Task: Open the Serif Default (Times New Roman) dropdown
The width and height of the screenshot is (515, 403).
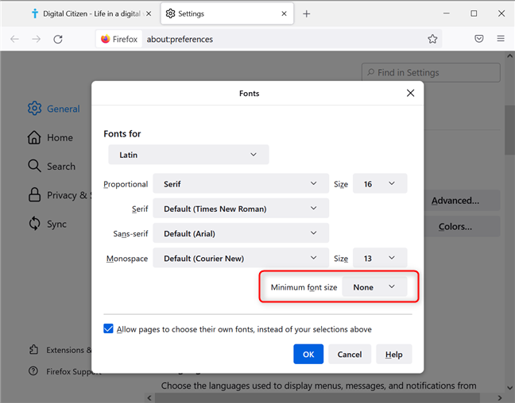Action: (x=241, y=209)
